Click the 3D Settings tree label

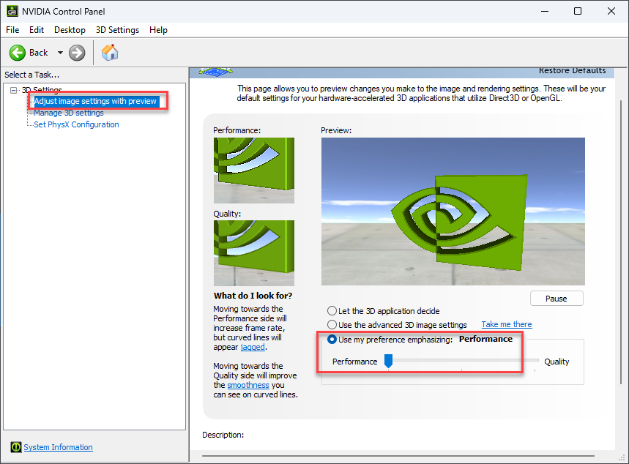click(42, 90)
